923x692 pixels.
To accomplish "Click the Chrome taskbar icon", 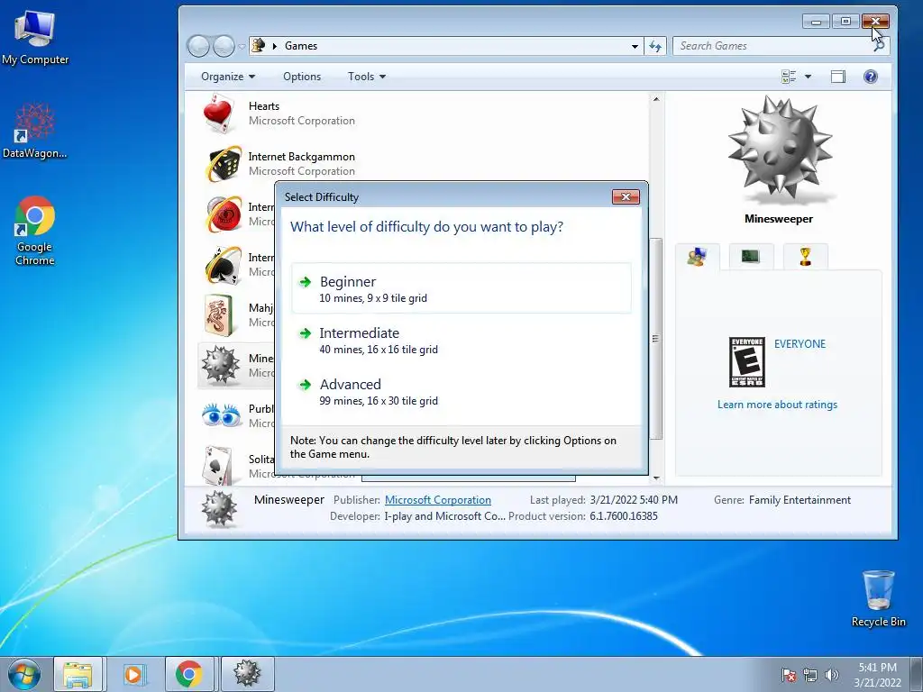I will (x=189, y=674).
